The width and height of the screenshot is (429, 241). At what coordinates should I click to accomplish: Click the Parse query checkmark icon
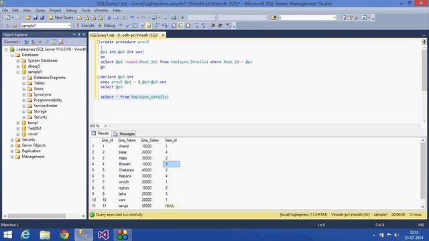127,25
